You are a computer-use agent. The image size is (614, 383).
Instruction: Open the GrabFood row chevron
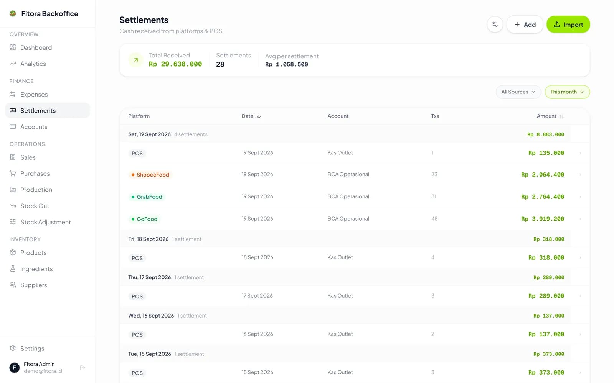580,197
